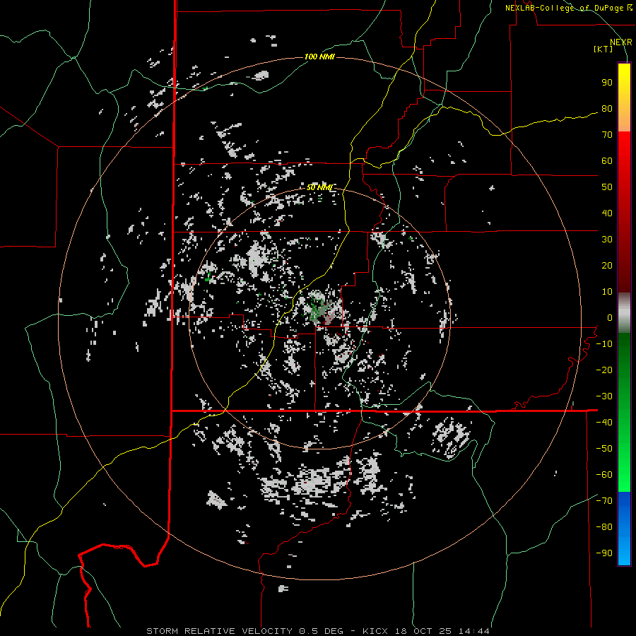Viewport: 636px width, 636px height.
Task: Select the 60 knot scale value
Action: pos(607,161)
